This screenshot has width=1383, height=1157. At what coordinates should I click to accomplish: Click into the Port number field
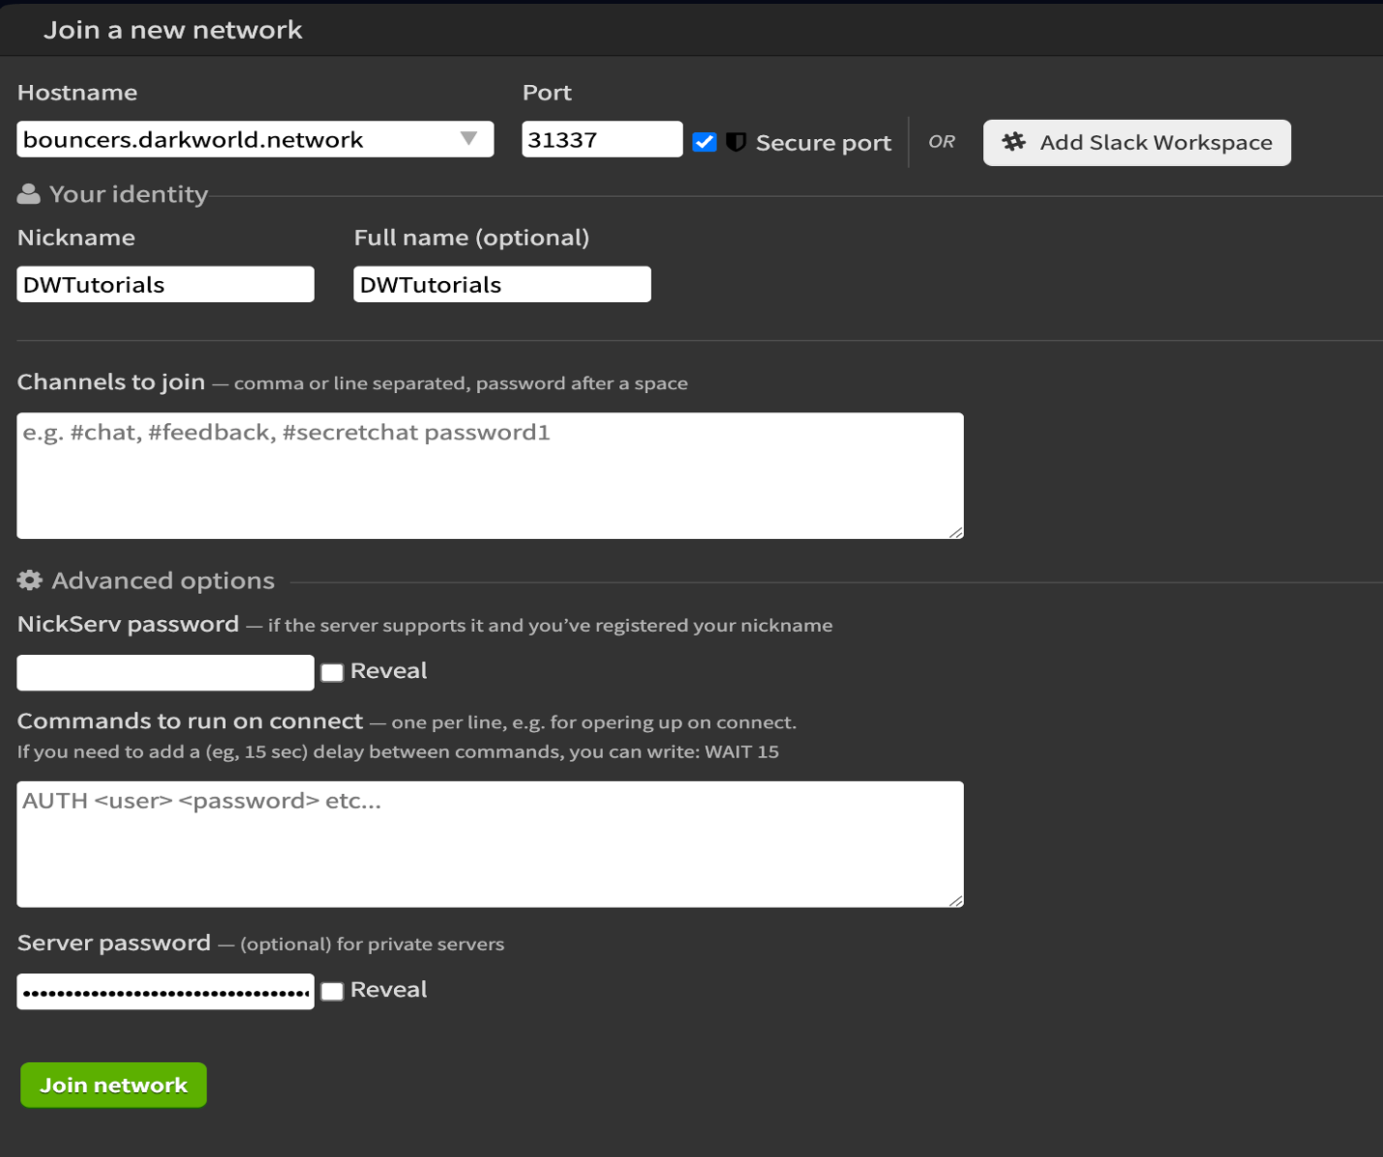(601, 139)
